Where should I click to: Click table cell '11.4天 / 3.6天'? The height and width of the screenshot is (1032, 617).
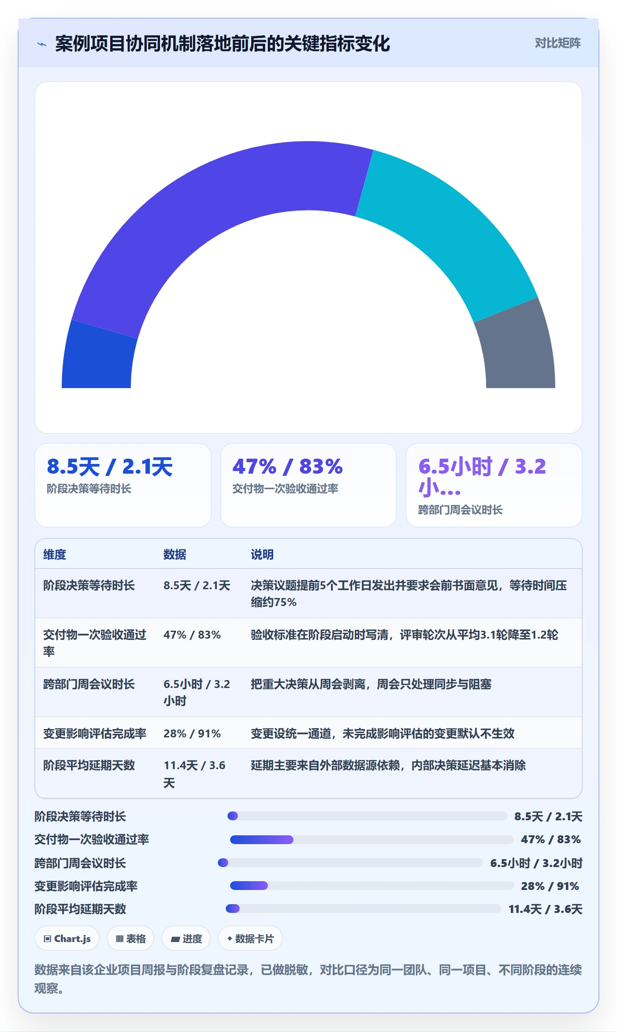pos(194,774)
